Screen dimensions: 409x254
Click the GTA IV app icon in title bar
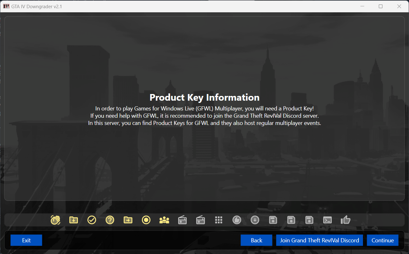pos(6,6)
